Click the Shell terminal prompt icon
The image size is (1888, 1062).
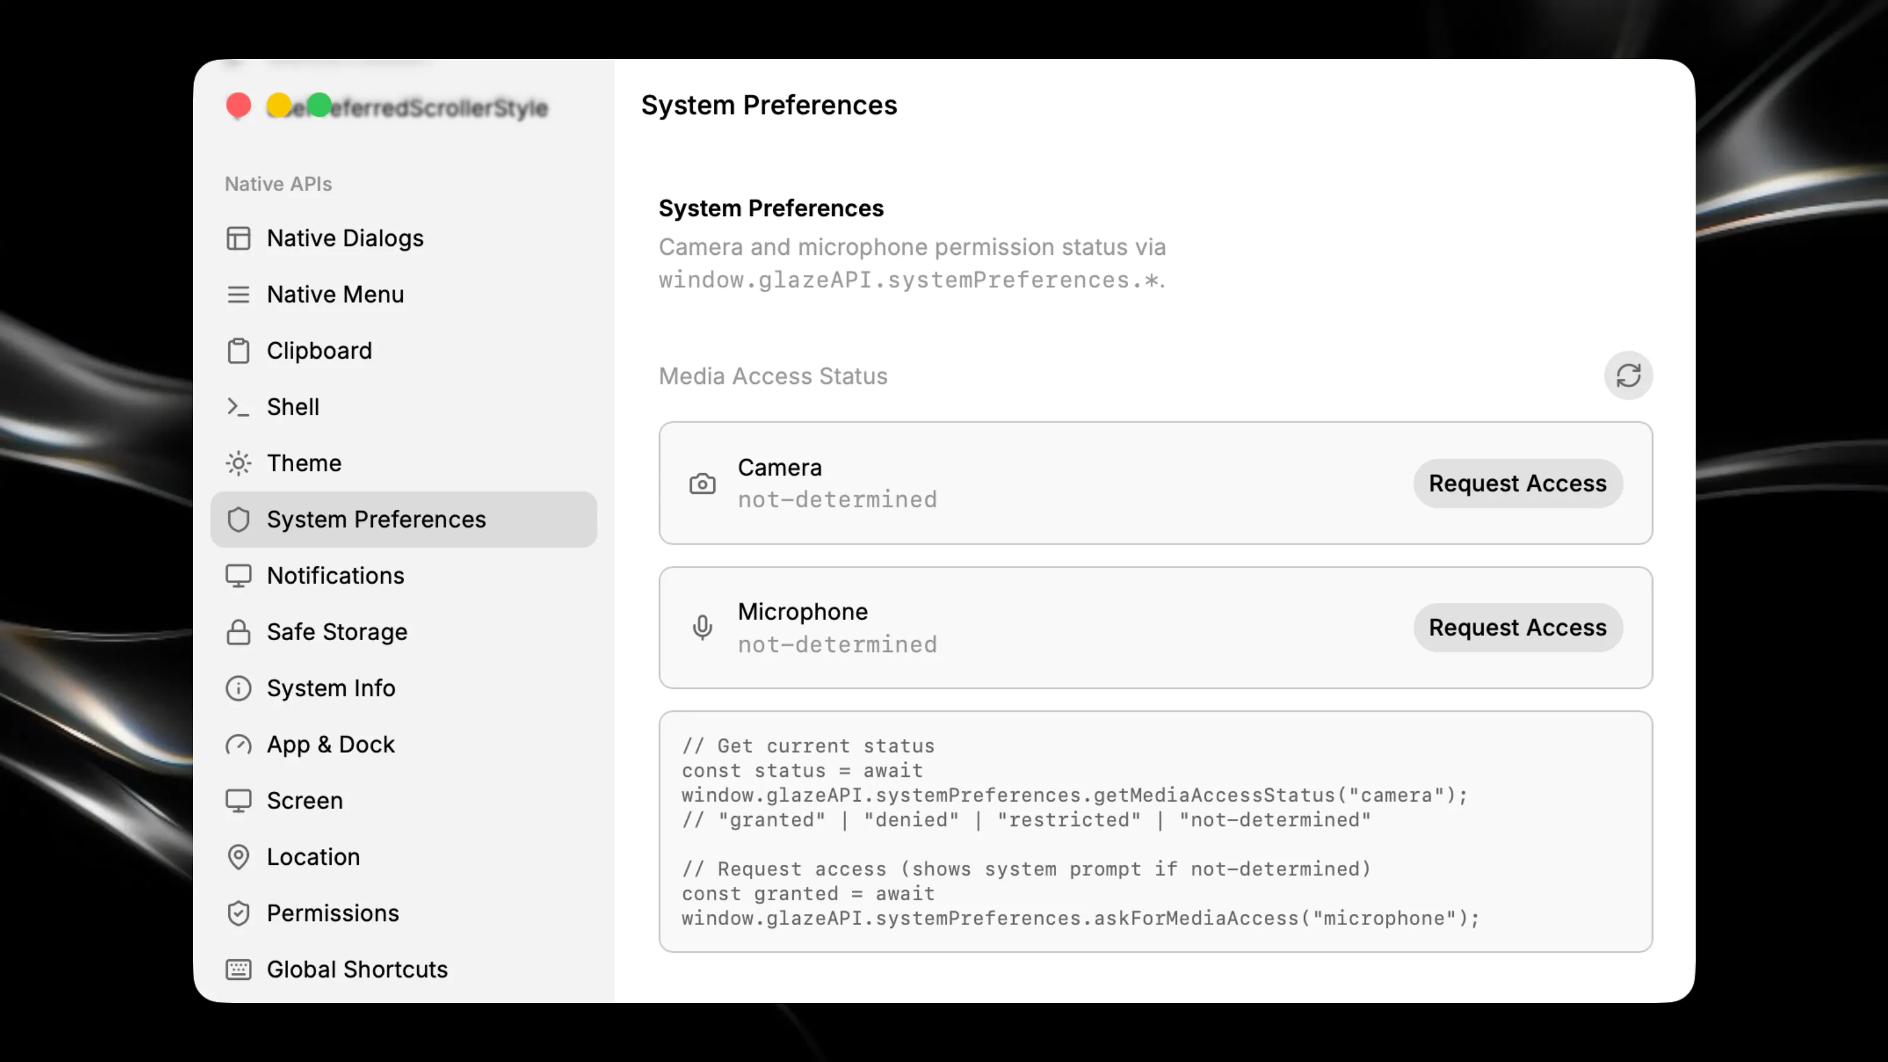tap(238, 407)
